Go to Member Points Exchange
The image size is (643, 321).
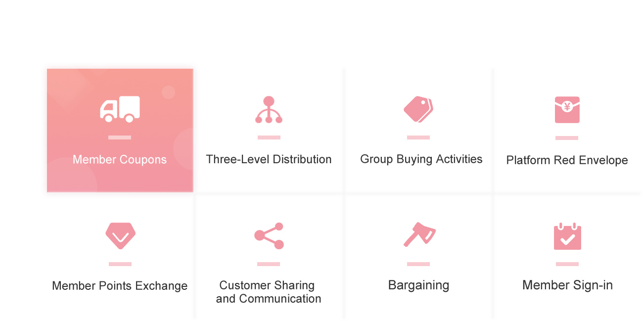tap(120, 286)
